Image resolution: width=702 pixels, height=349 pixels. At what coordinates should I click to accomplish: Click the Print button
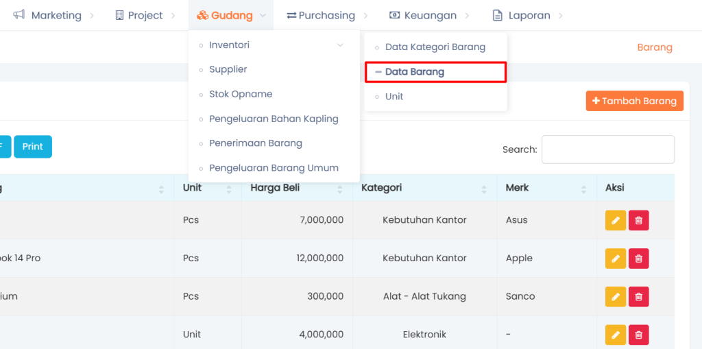[32, 147]
